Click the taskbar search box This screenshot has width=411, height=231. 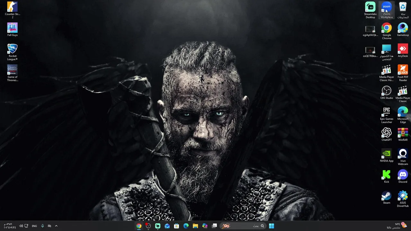coord(243,226)
